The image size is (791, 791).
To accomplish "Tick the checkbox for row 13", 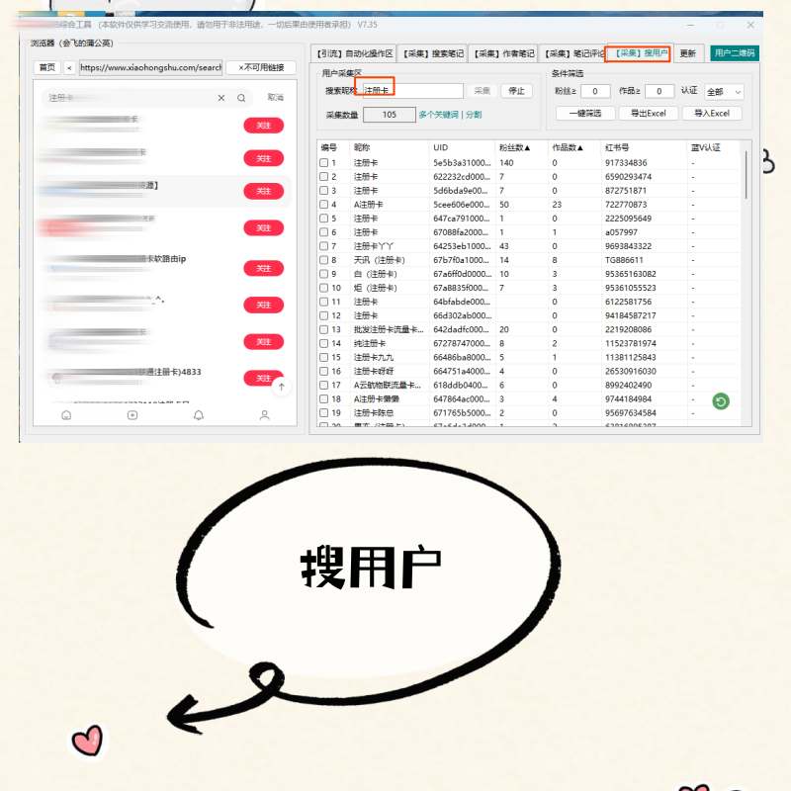I will click(x=323, y=329).
